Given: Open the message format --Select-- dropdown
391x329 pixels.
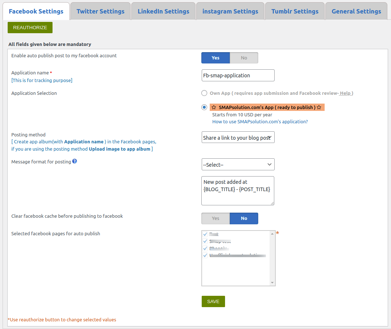Looking at the screenshot, I should [238, 164].
